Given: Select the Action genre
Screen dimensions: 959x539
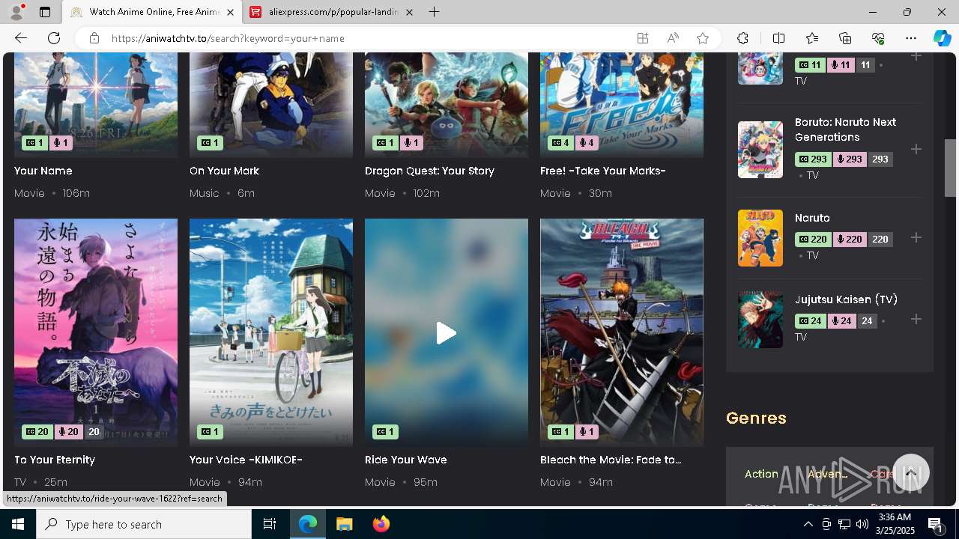Looking at the screenshot, I should [761, 474].
